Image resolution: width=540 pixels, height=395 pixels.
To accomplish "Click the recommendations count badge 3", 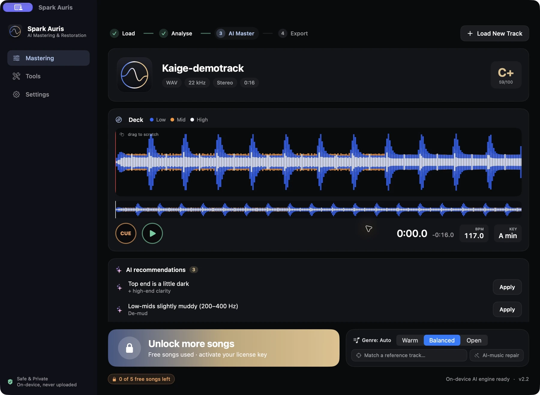I will tap(194, 270).
